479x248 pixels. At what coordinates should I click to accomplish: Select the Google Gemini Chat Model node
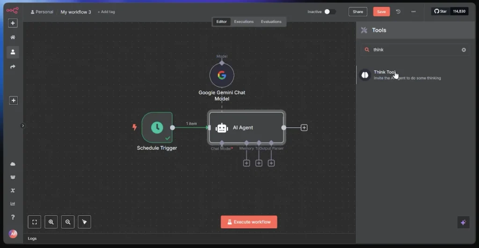(222, 76)
